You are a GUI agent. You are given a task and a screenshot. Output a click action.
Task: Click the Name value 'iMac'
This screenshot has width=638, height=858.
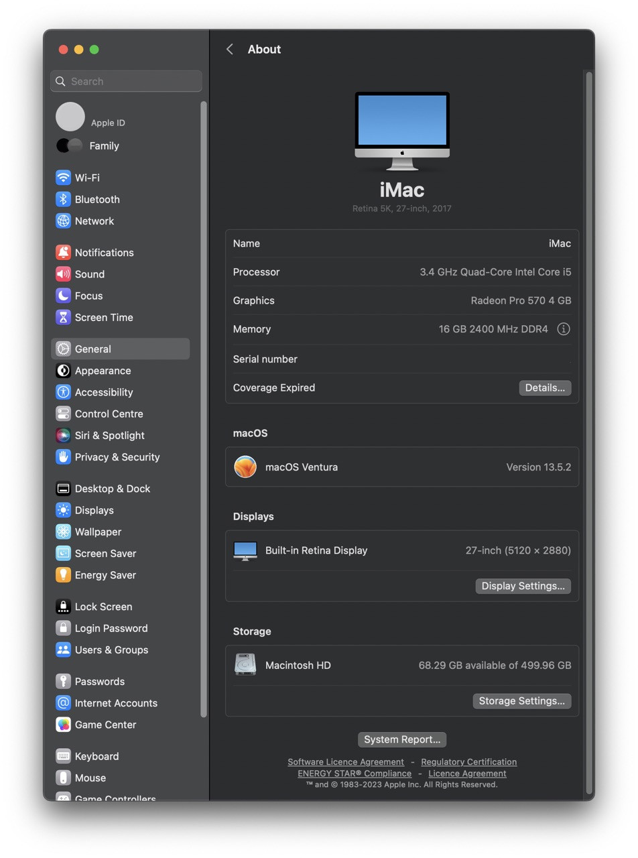point(560,243)
